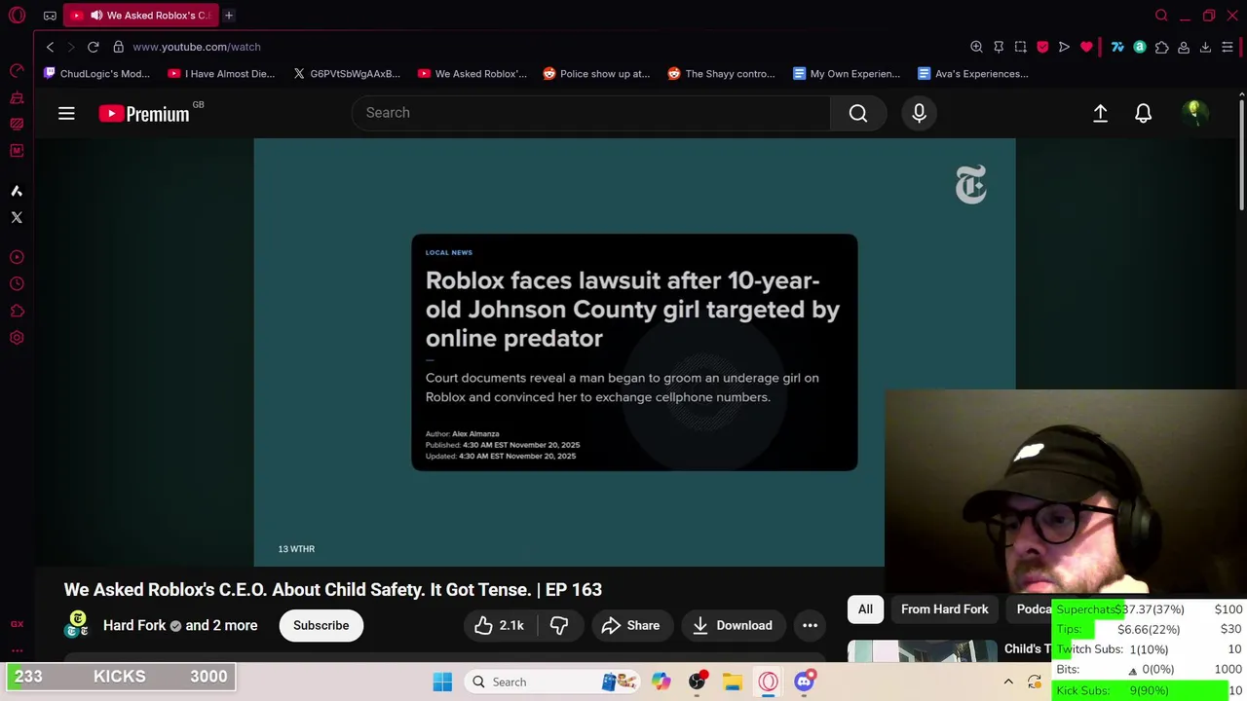Image resolution: width=1247 pixels, height=701 pixels.
Task: Open 'Ava's Experiences' doc bookmark
Action: pyautogui.click(x=972, y=74)
